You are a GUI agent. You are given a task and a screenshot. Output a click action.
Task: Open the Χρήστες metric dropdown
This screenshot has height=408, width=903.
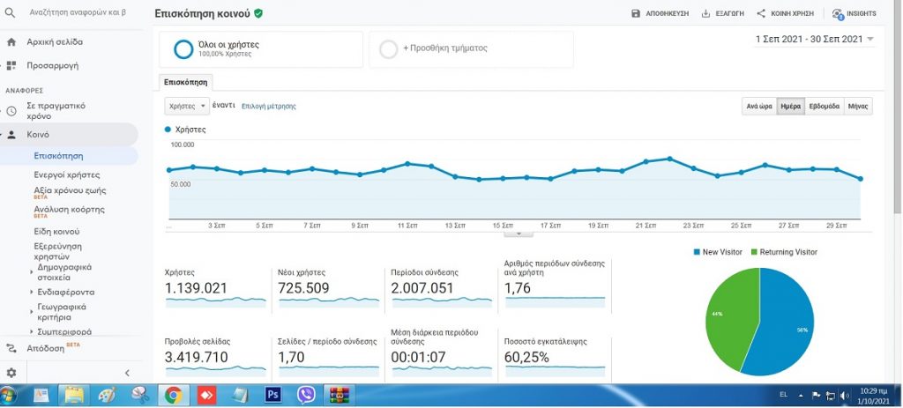pyautogui.click(x=187, y=106)
